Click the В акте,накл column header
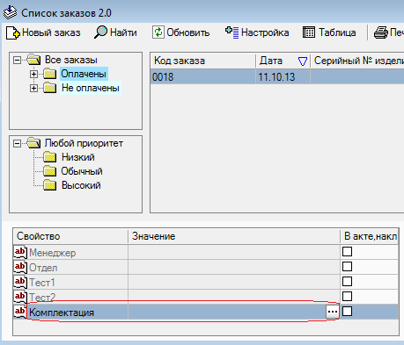Viewport: 404px width, 345px height. tap(370, 236)
